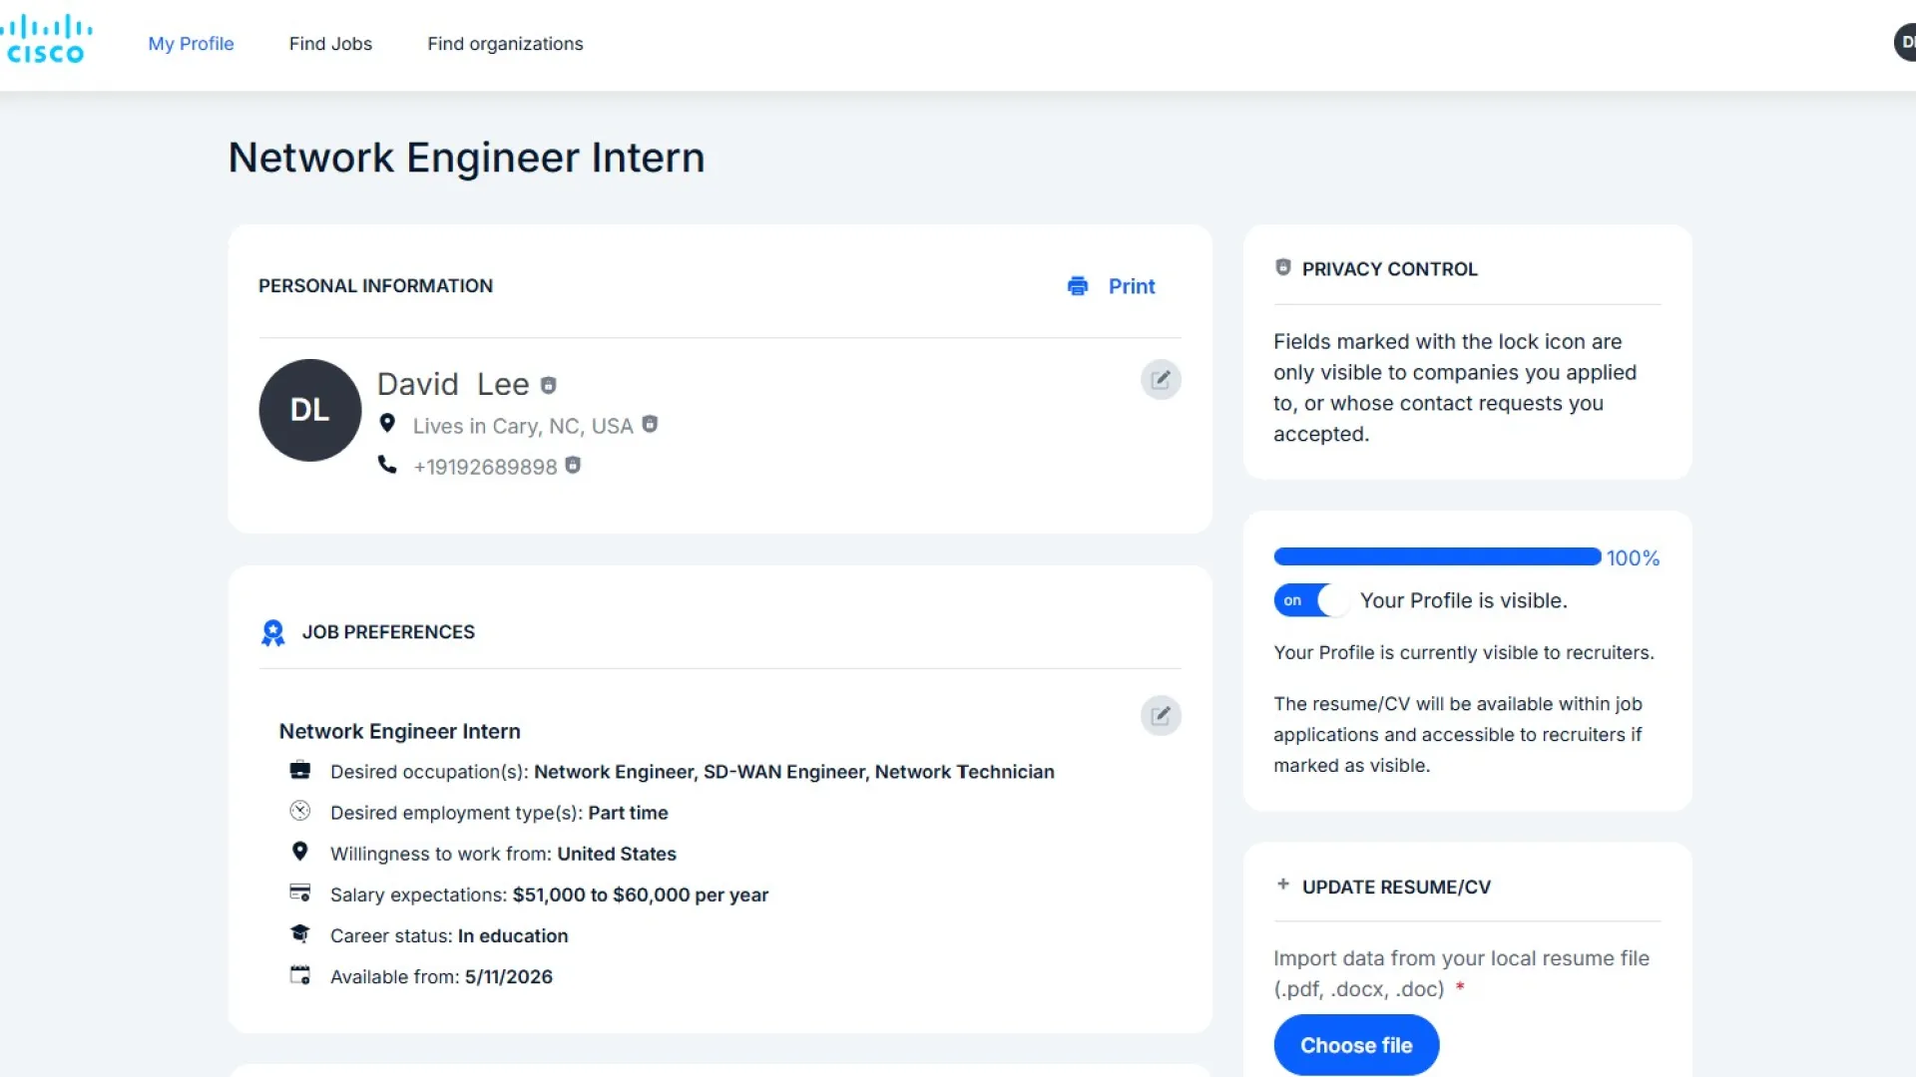Click the graduation cap career status icon
Screen dimensions: 1916x1077
(299, 933)
